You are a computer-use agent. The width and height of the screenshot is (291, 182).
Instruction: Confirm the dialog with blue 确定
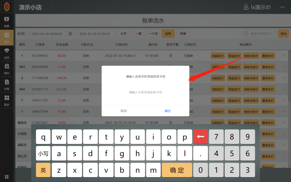coord(167,111)
